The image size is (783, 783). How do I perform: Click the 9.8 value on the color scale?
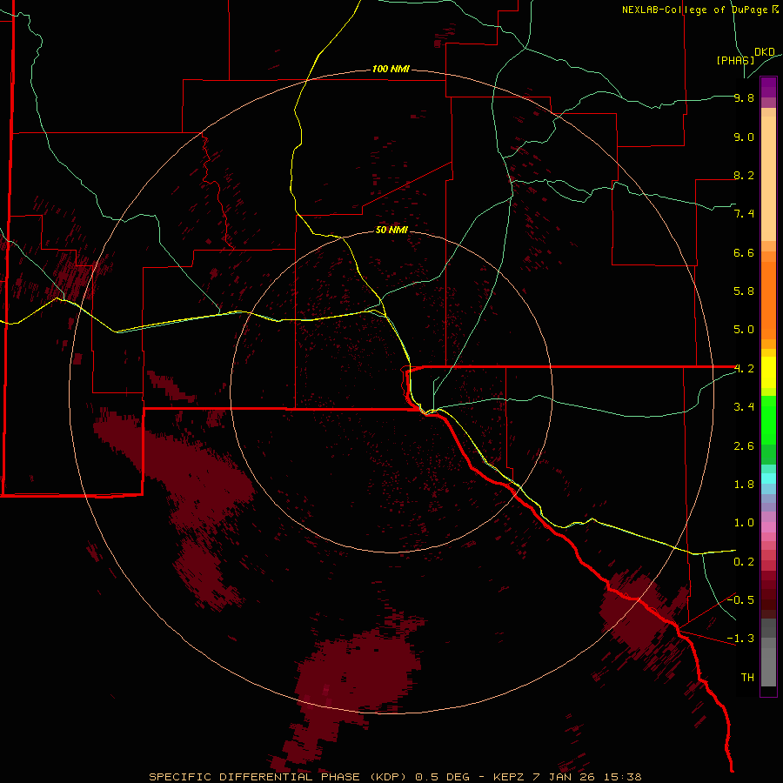click(x=744, y=97)
